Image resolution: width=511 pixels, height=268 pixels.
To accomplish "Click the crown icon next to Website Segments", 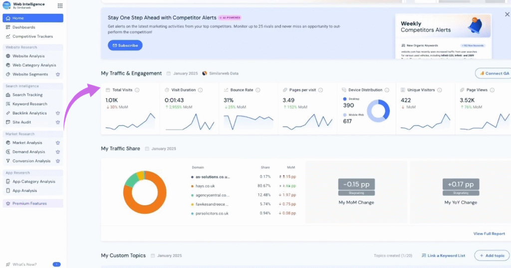I will pyautogui.click(x=58, y=74).
